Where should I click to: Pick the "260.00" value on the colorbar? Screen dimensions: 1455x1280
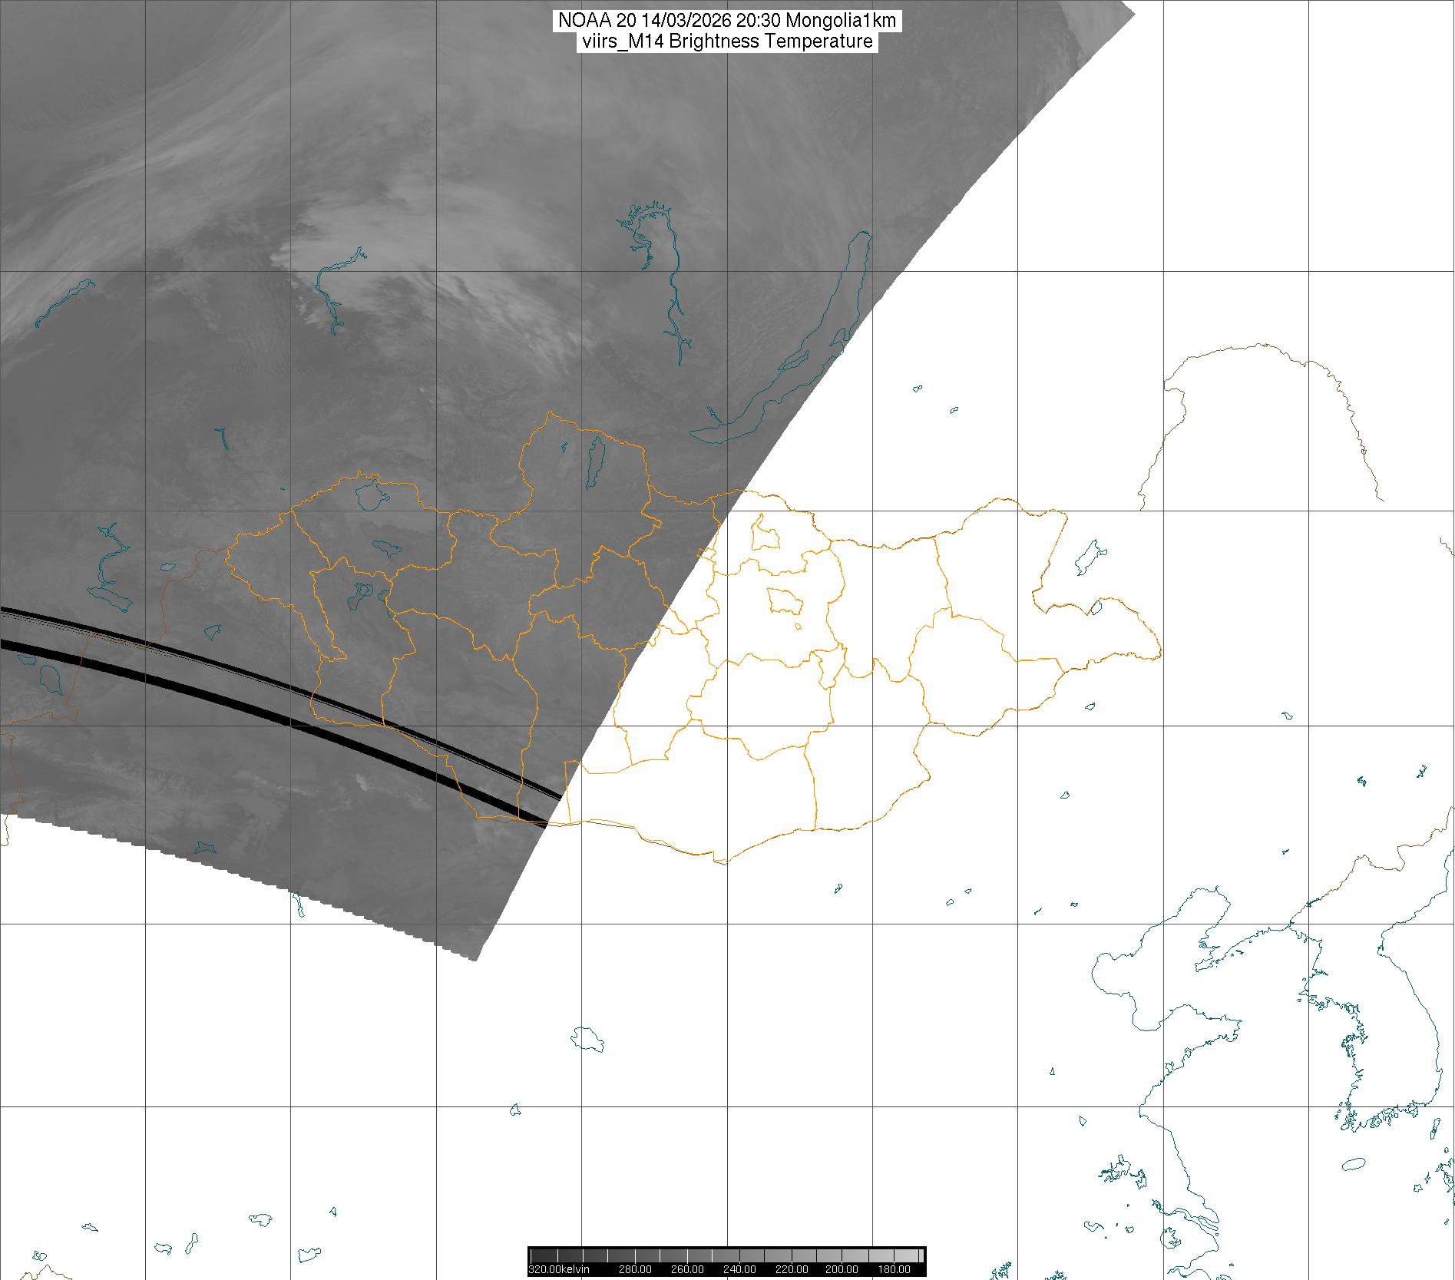pyautogui.click(x=687, y=1269)
